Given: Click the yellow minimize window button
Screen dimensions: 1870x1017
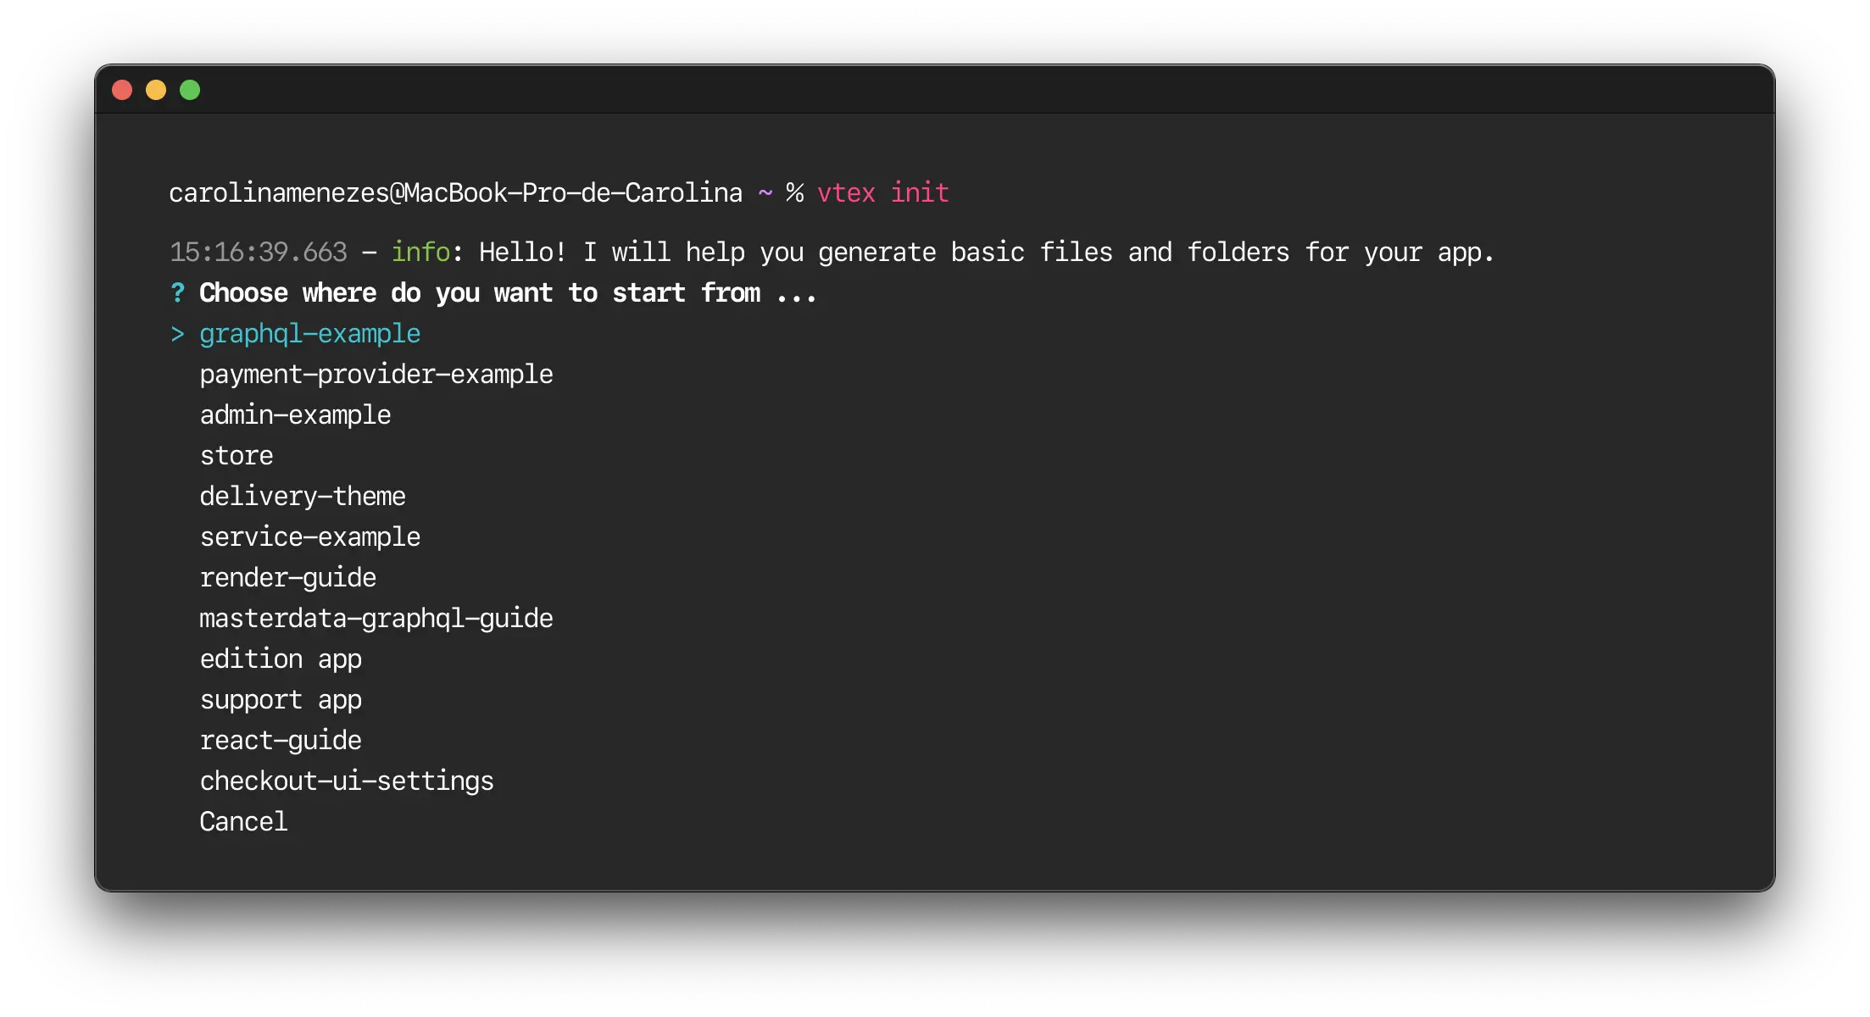Looking at the screenshot, I should click(156, 89).
